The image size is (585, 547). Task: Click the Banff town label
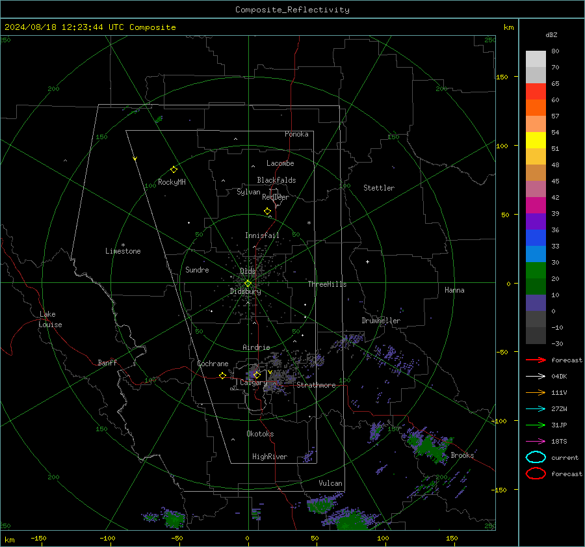click(x=107, y=362)
